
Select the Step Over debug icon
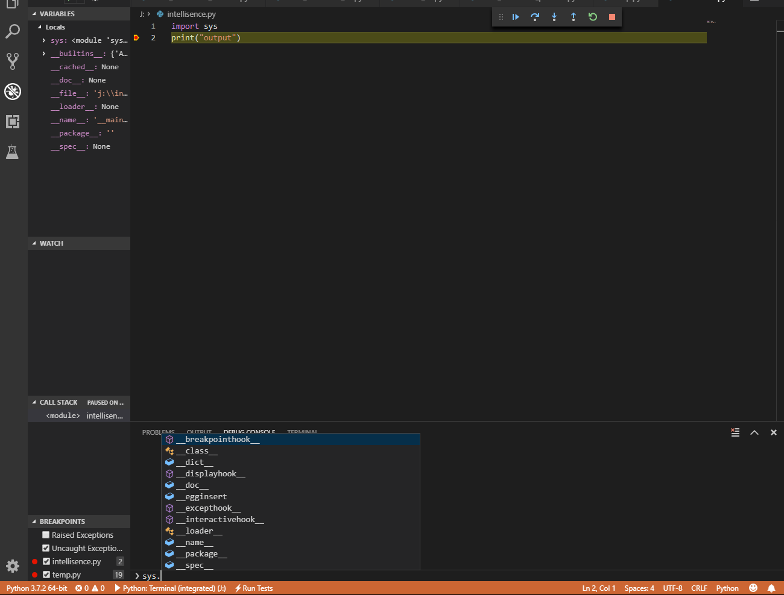(535, 17)
